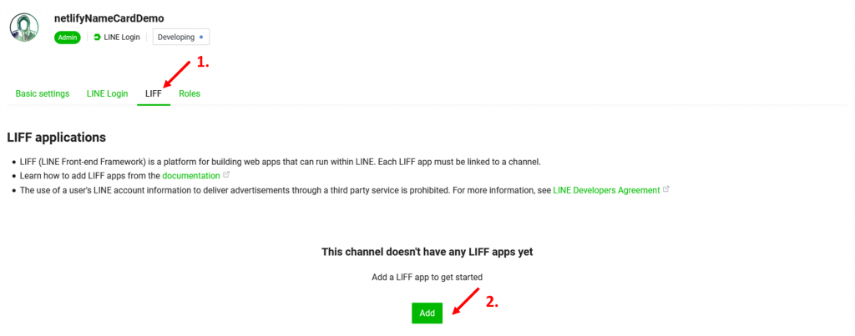
Task: Click external link icon beside LINE Developers Agreement
Action: (x=665, y=189)
